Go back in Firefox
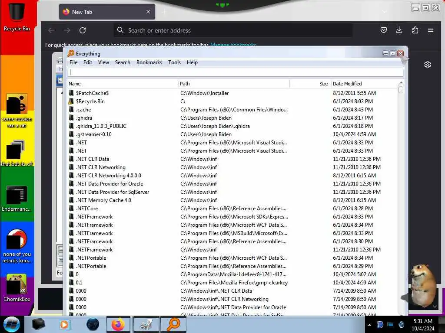445x333 pixels. (51, 30)
